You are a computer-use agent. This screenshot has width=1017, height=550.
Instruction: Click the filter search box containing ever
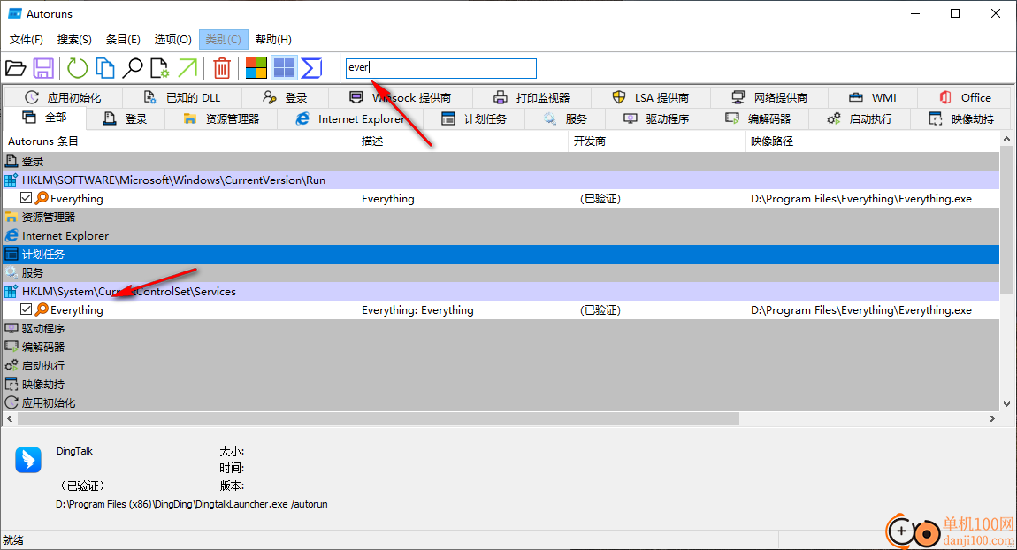click(x=441, y=68)
